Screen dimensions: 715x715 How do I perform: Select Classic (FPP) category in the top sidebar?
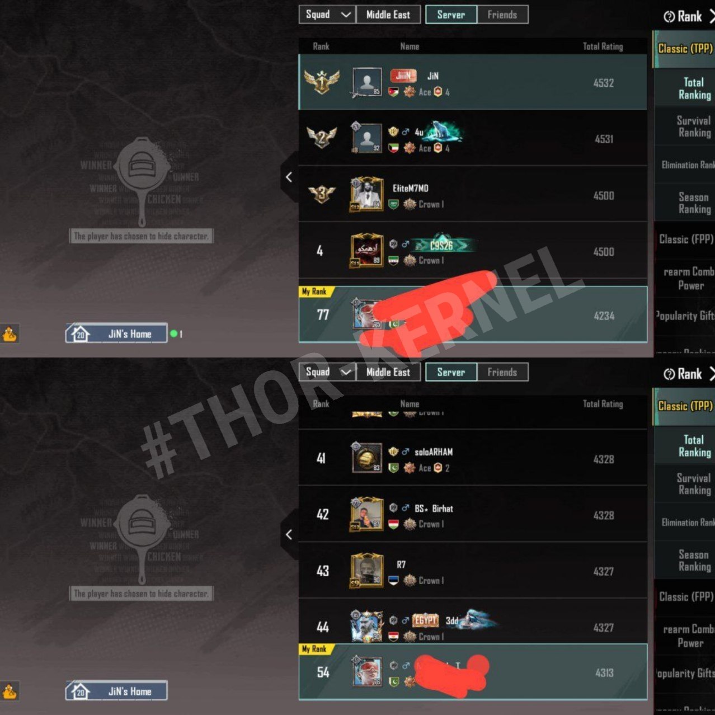(686, 239)
